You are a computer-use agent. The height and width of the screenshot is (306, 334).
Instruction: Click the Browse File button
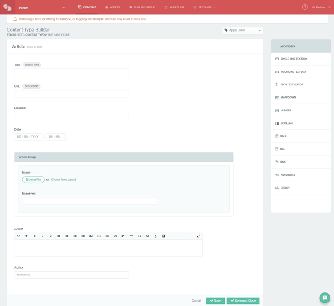[x=33, y=180]
